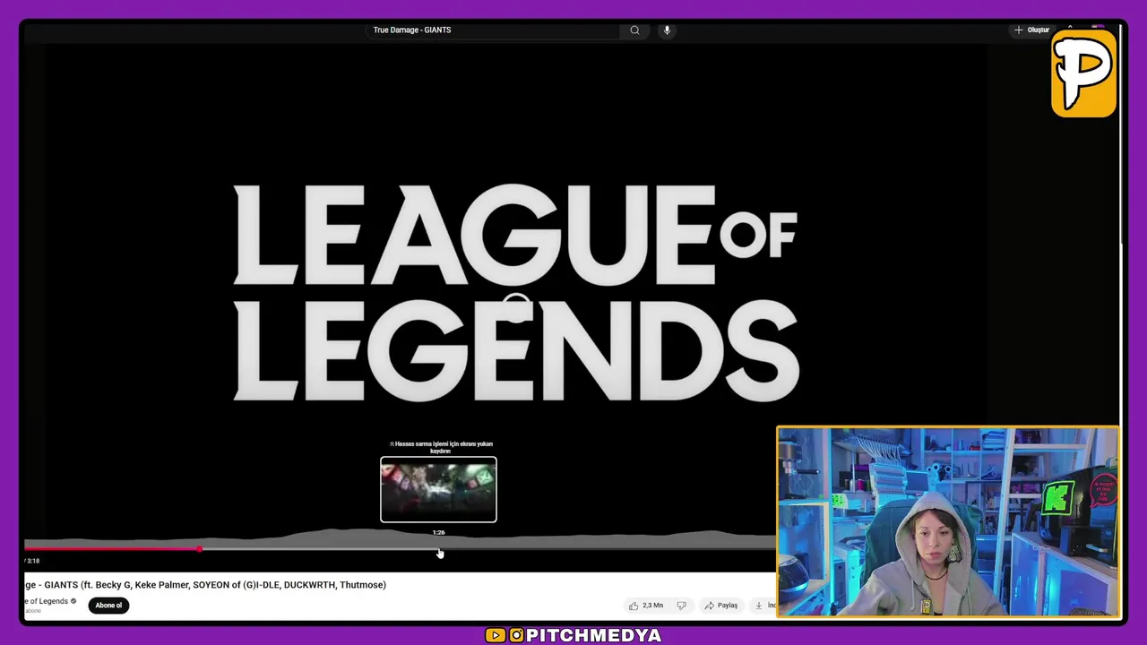Click the video title GIANTS text
The height and width of the screenshot is (645, 1147).
pyautogui.click(x=205, y=585)
